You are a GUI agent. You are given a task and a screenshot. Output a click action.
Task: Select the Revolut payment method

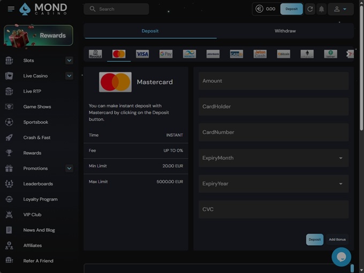pos(95,54)
